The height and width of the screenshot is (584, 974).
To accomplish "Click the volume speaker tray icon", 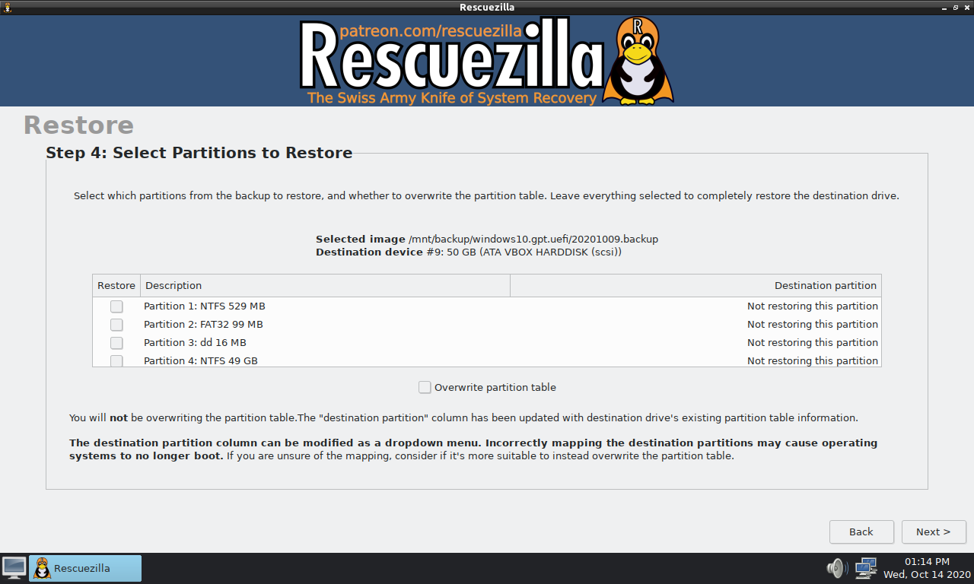I will 837,568.
